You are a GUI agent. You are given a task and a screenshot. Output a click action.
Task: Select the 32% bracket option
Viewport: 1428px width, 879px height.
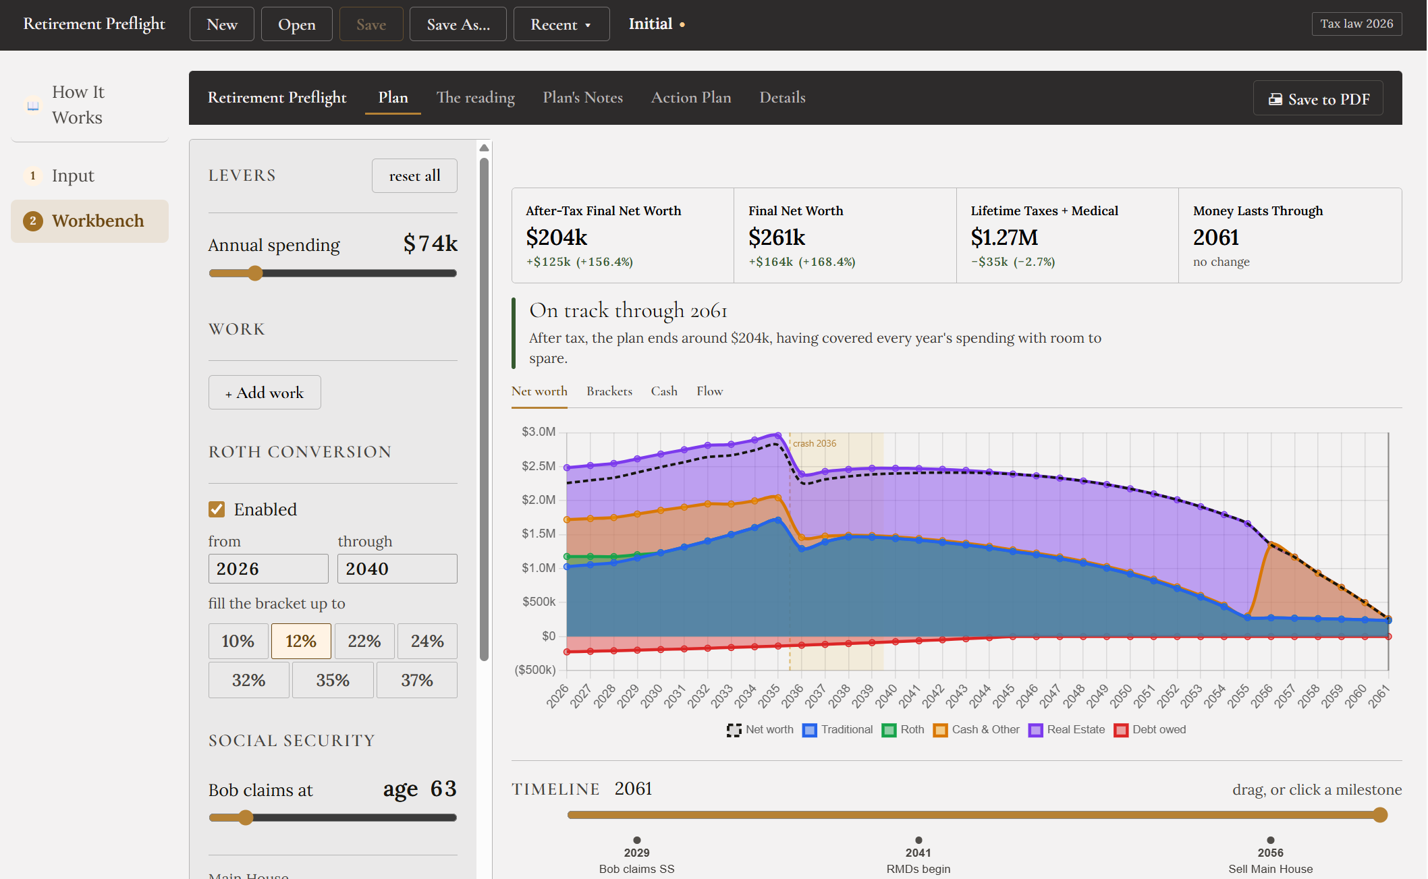coord(249,680)
